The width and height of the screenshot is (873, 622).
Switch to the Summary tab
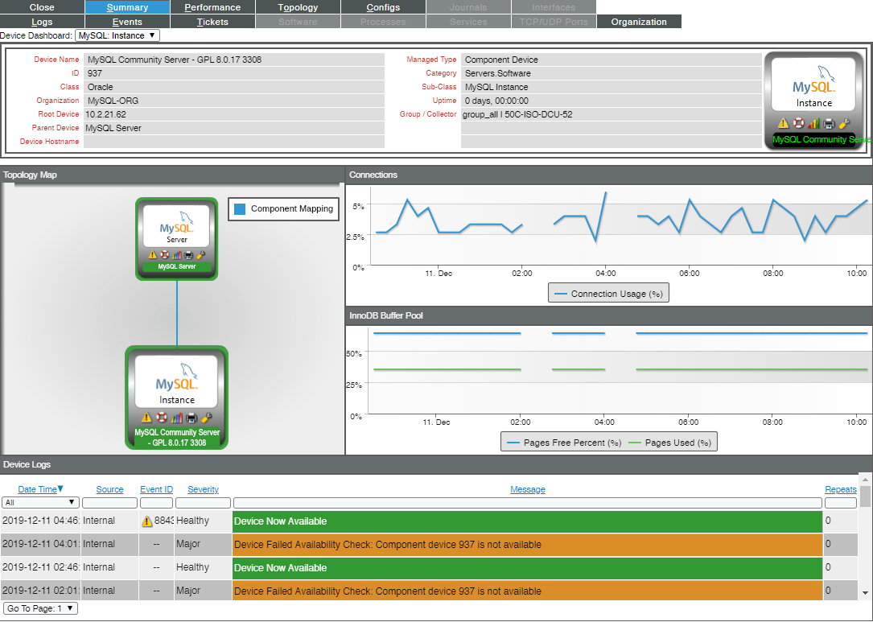pos(127,7)
